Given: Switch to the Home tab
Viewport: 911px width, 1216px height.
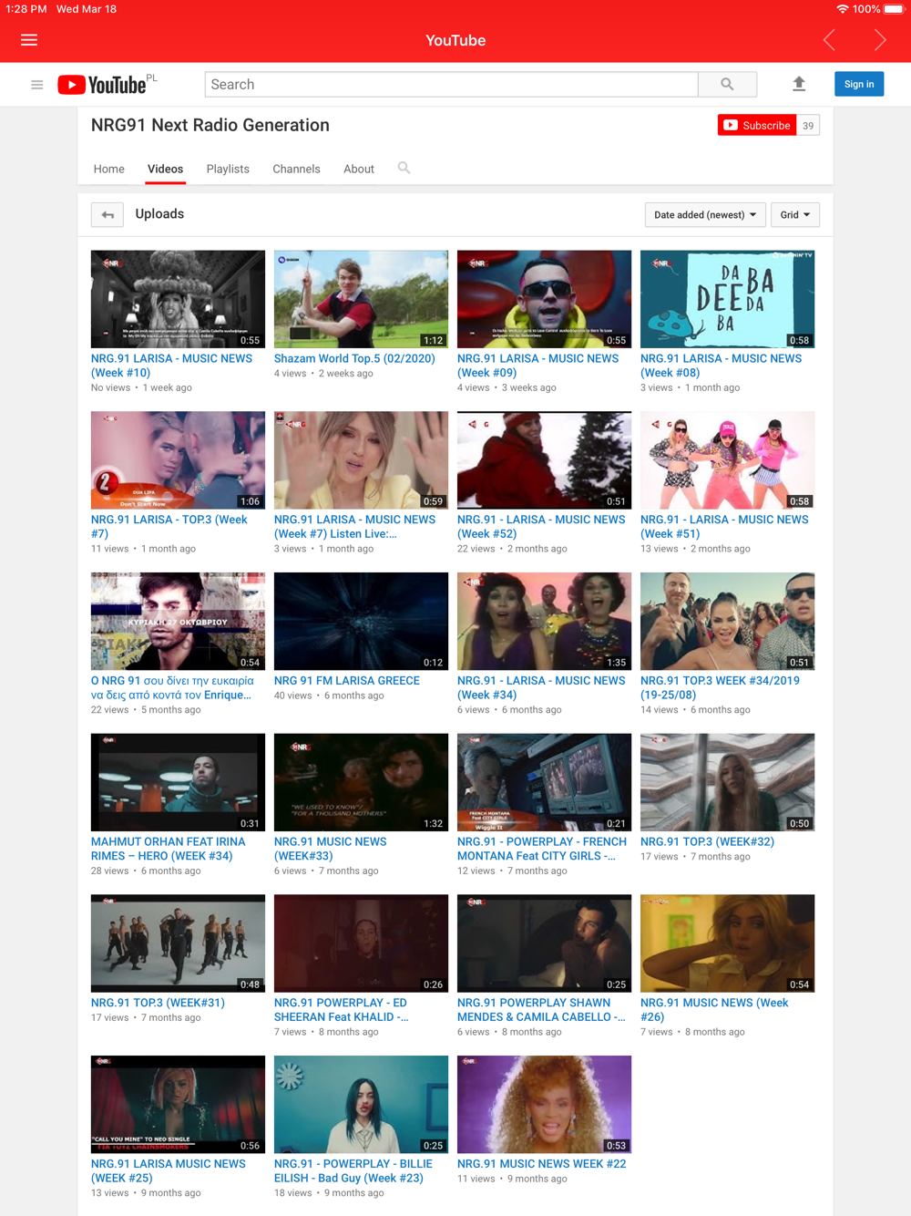Looking at the screenshot, I should point(108,169).
